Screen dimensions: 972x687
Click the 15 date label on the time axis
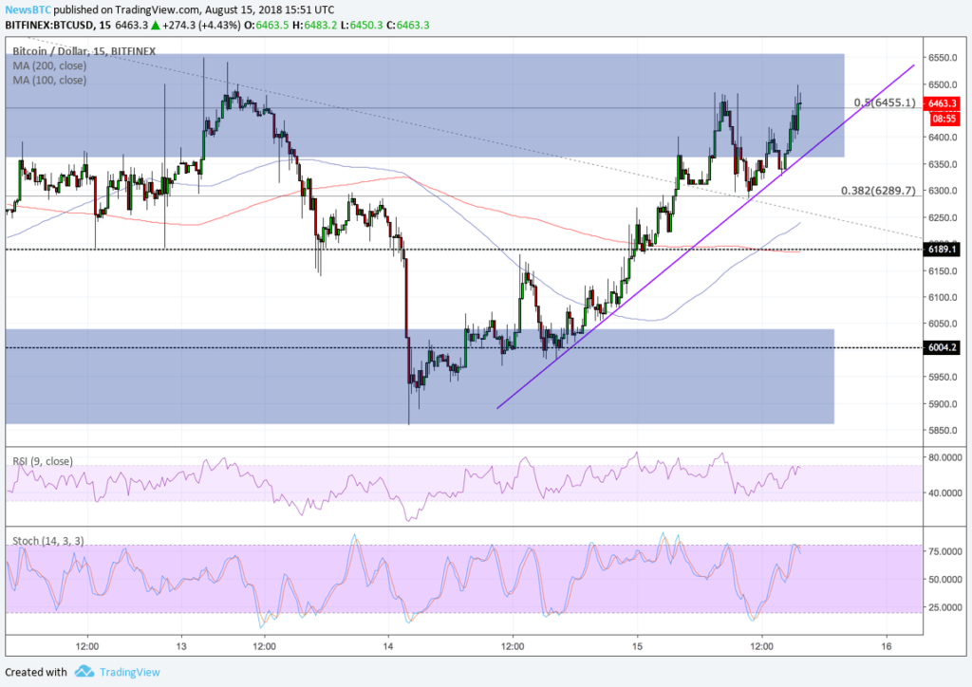(636, 646)
